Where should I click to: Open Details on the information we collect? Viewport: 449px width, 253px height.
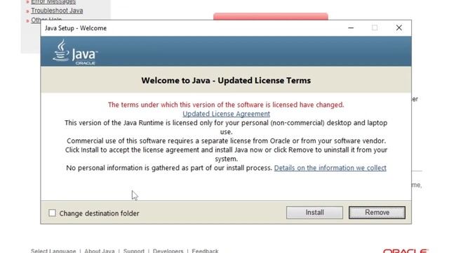(330, 168)
